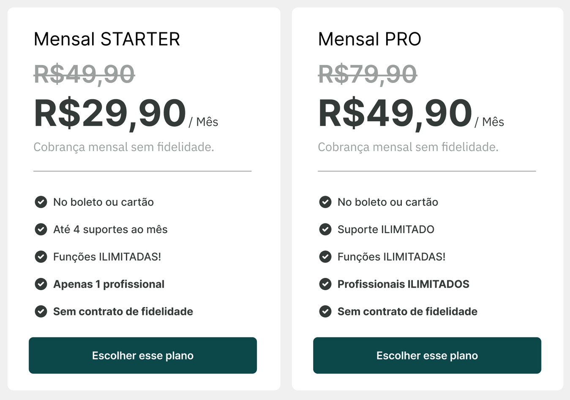
Task: Click check icon beside Até 4 suportes ao mês
Action: click(x=41, y=229)
